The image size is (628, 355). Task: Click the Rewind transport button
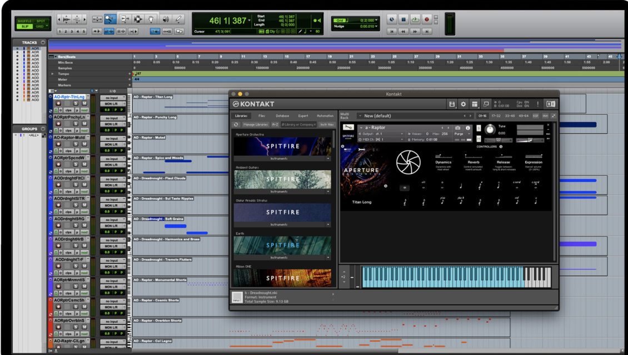point(403,31)
